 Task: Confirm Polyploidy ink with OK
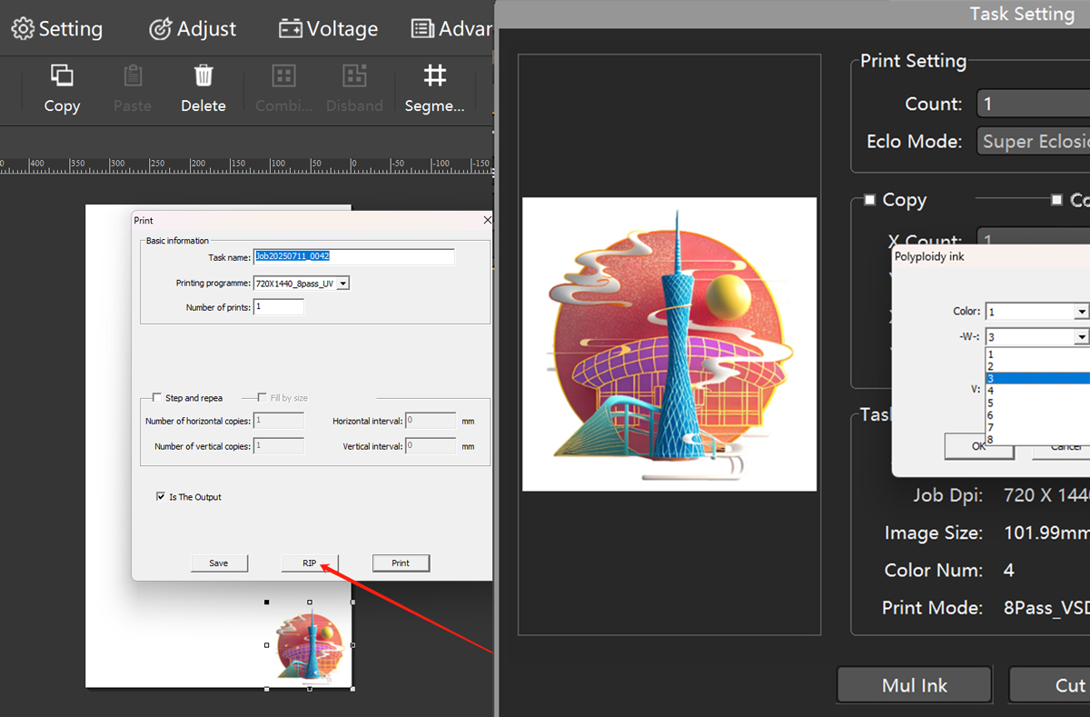pos(979,446)
